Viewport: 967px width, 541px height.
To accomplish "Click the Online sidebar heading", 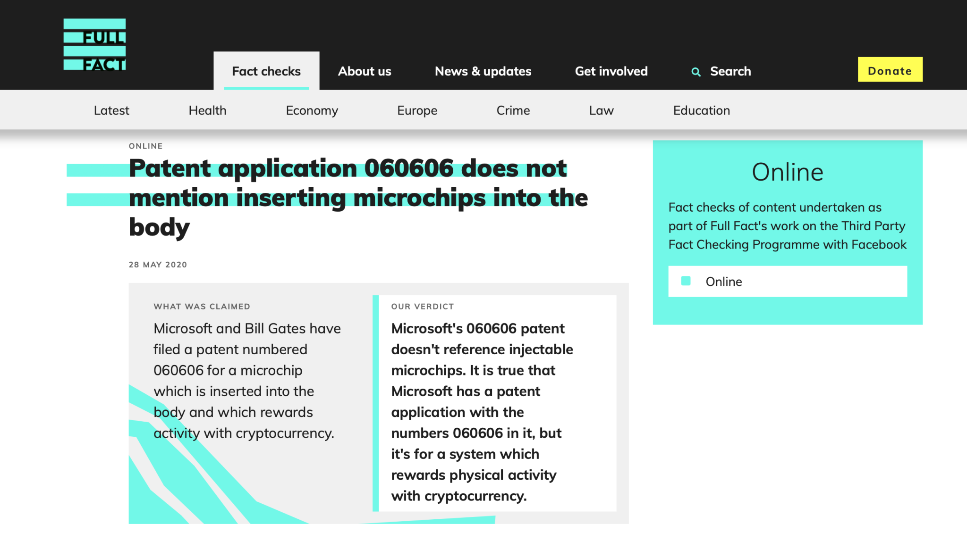I will pyautogui.click(x=787, y=172).
